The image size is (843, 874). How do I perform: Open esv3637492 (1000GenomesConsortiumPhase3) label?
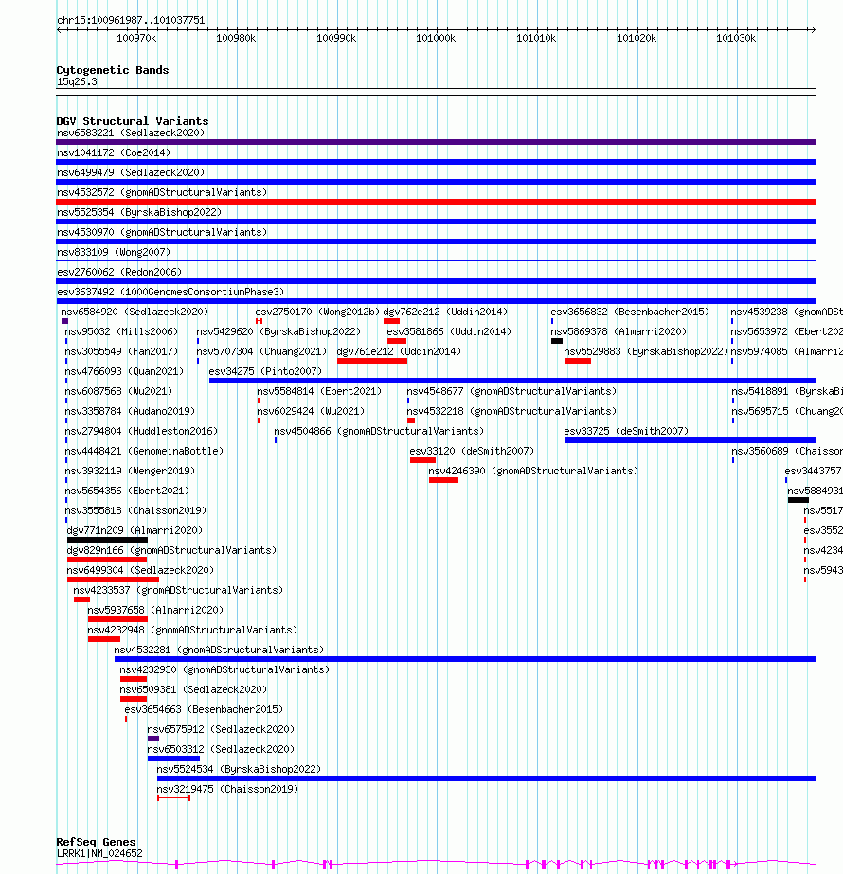tap(170, 292)
